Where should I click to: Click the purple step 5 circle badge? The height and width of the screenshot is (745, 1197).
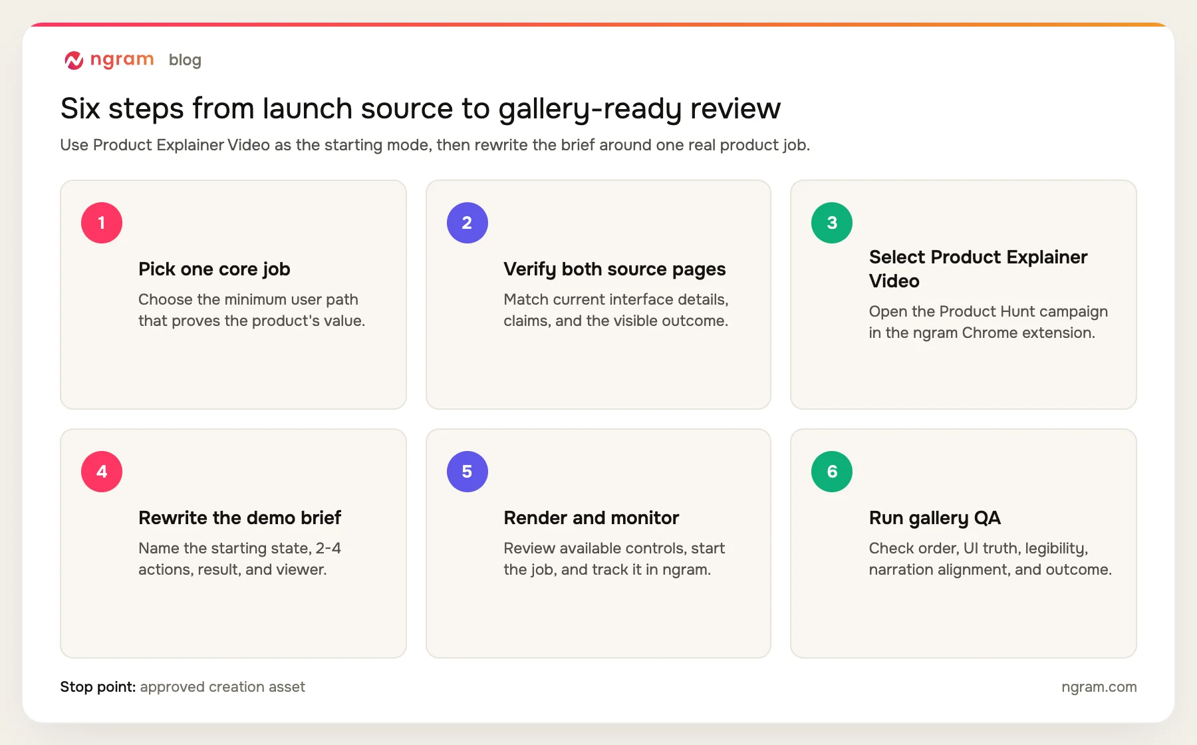click(x=467, y=472)
